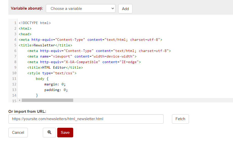This screenshot has height=147, width=233.
Task: Open the Choose a variable dropdown
Action: click(x=81, y=8)
